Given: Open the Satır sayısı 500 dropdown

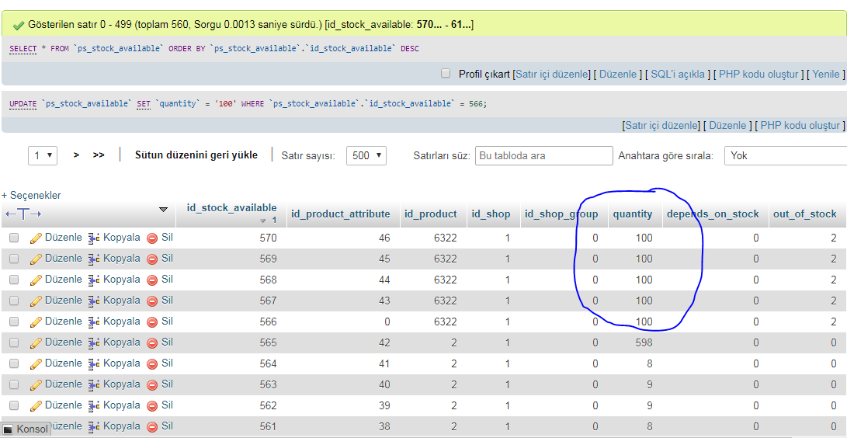Looking at the screenshot, I should click(366, 155).
